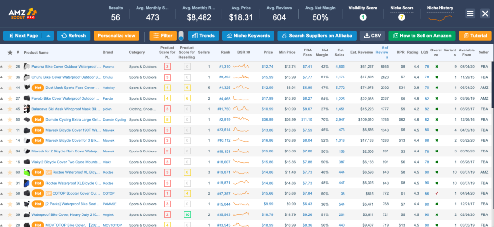494x227 pixels.
Task: Toggle the filter switch next to Filter
Action: 181,36
